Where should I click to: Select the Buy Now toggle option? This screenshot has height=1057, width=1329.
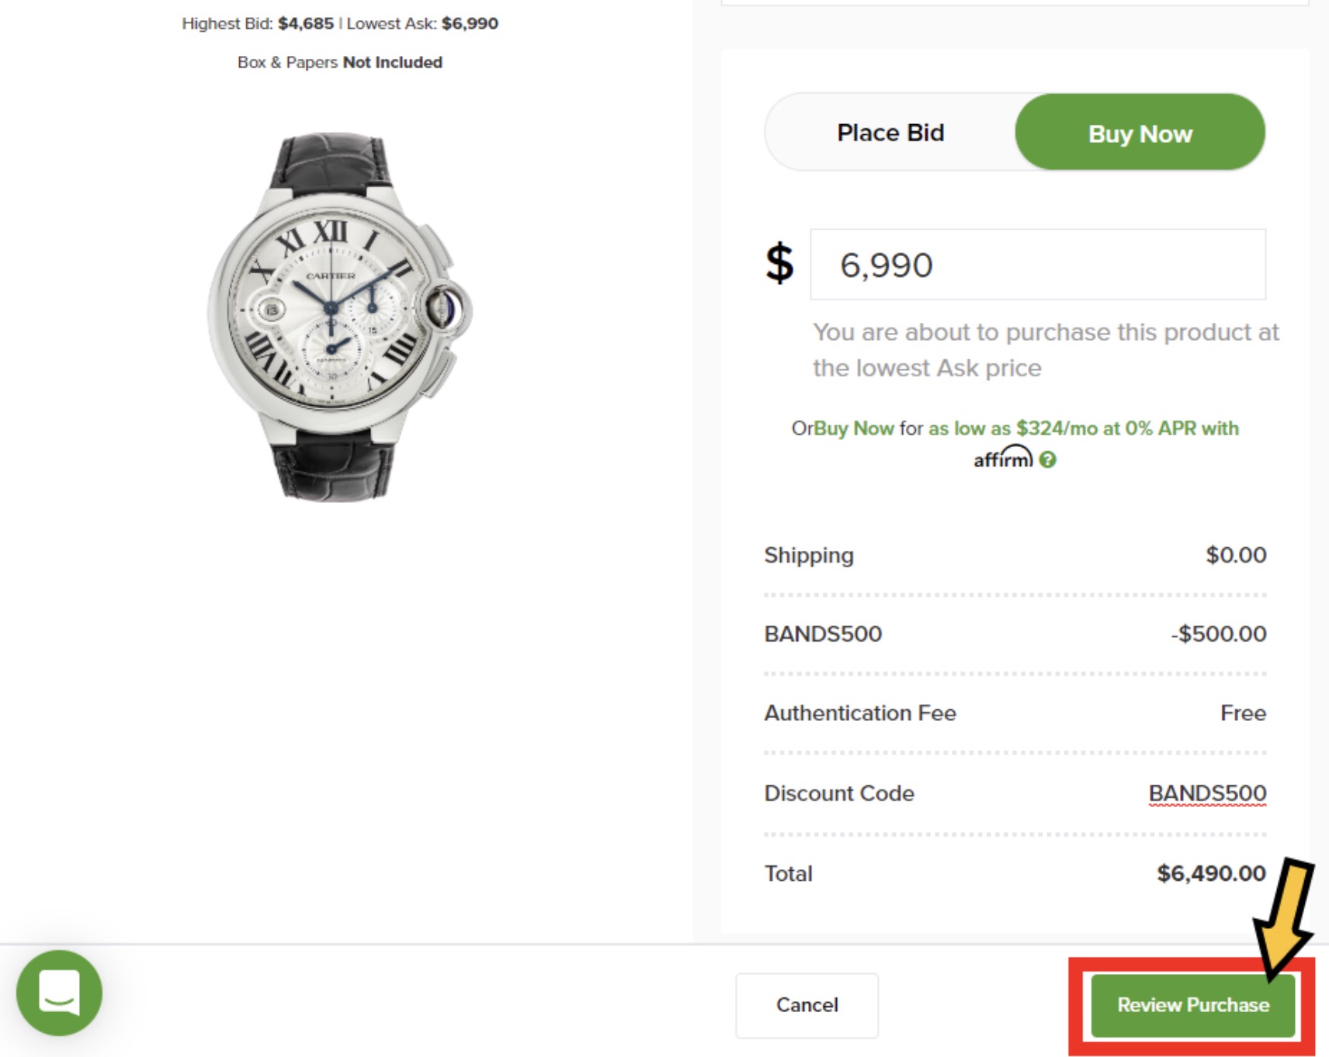1140,133
